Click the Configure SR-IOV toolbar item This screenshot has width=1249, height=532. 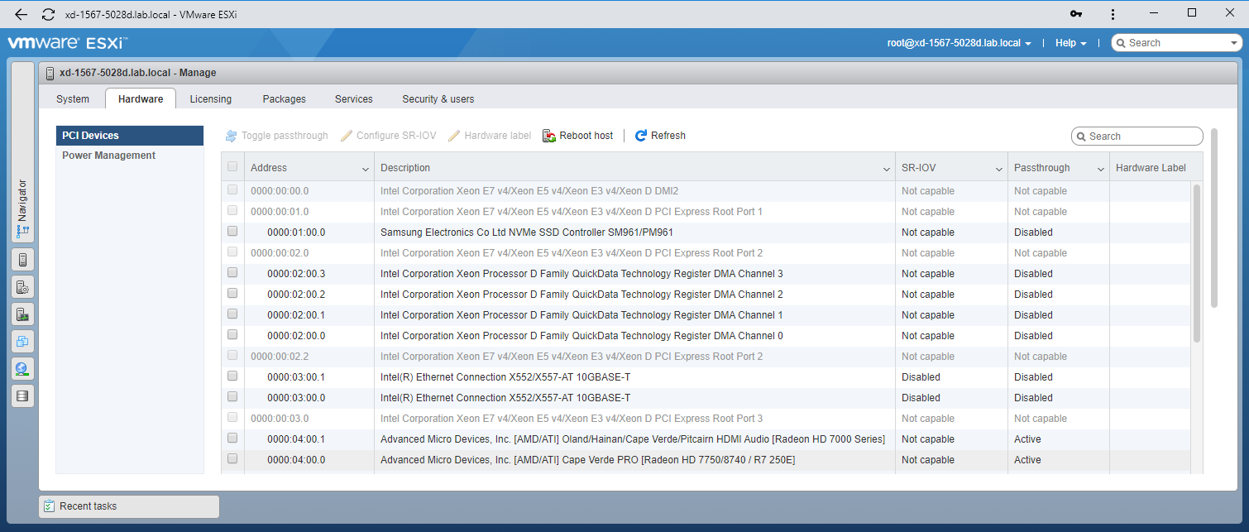point(389,136)
